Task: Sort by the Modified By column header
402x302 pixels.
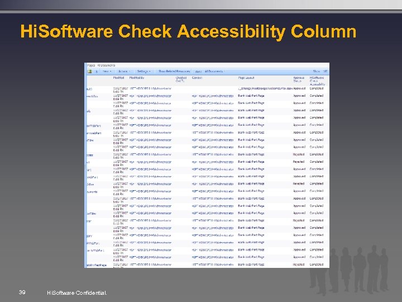Action: pos(137,78)
